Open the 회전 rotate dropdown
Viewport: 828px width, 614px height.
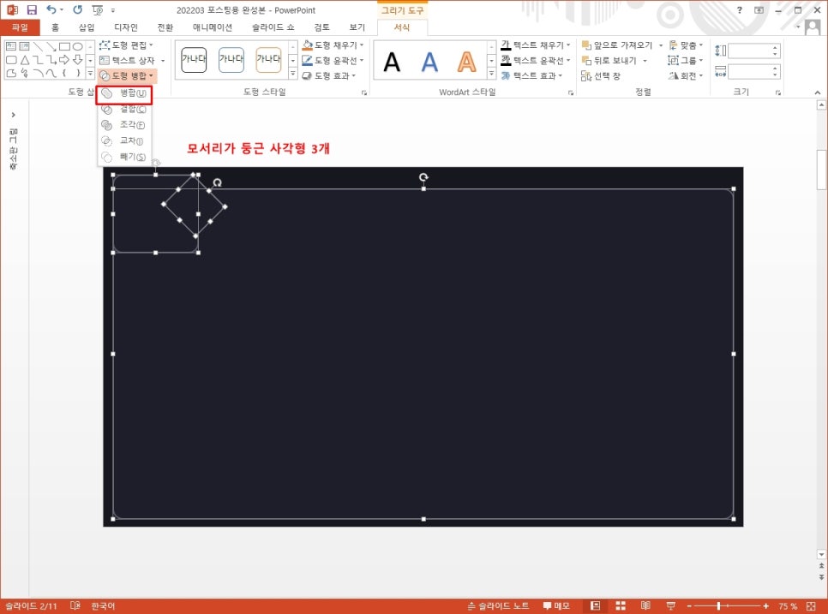(x=686, y=76)
